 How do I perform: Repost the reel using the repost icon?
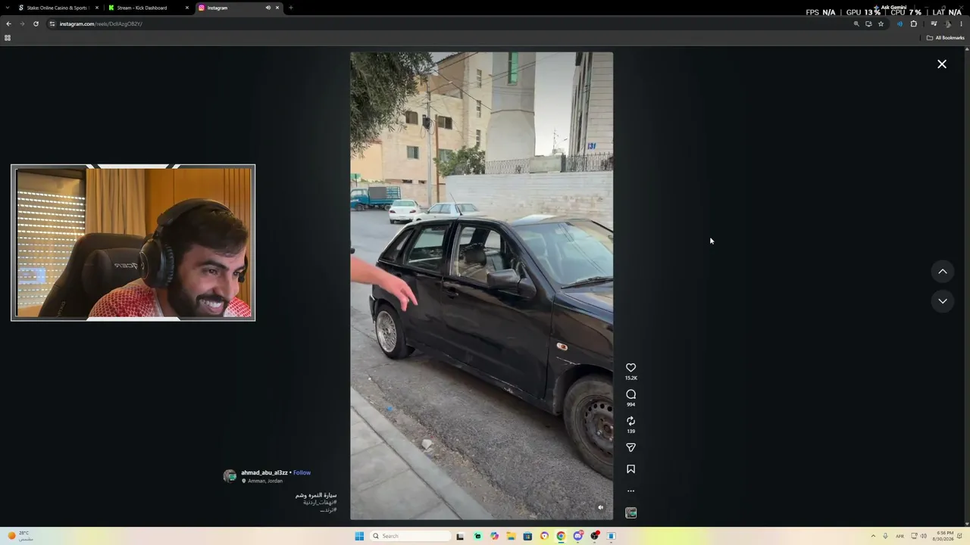click(x=630, y=421)
